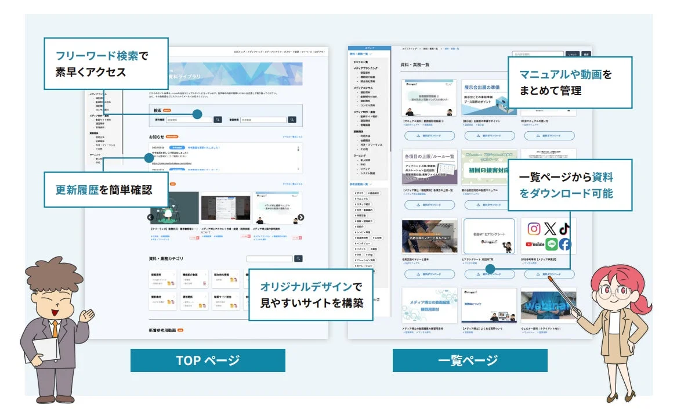Click the magnifier button beside 動画検索 field
677x415 pixels.
pos(292,120)
